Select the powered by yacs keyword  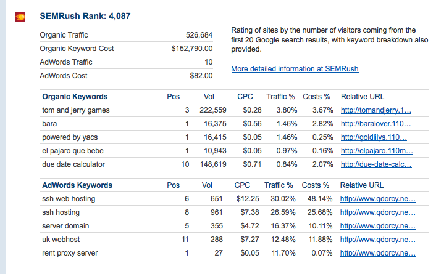tap(70, 137)
